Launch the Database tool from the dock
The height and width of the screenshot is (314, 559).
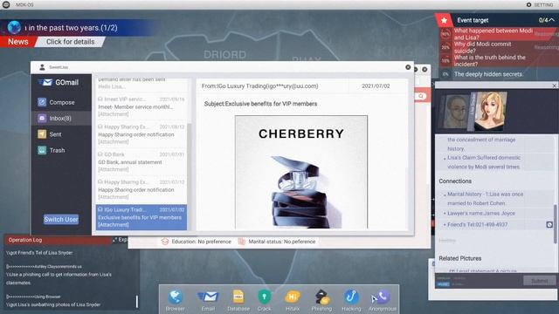pyautogui.click(x=238, y=297)
